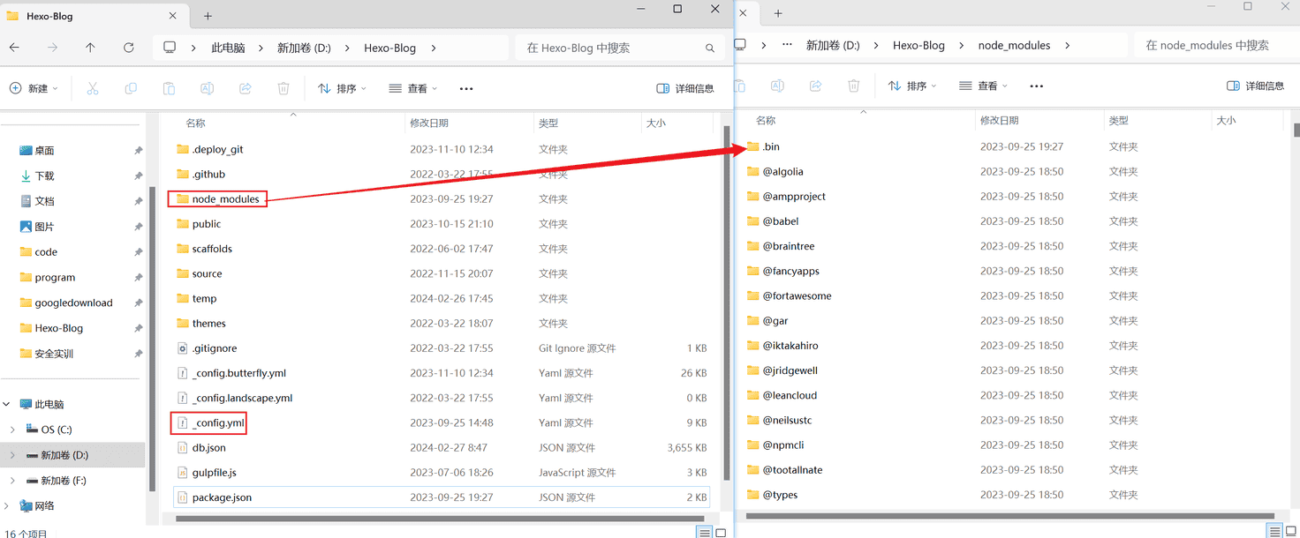This screenshot has height=538, width=1300.
Task: Click the delete trash icon in left toolbar
Action: click(283, 88)
